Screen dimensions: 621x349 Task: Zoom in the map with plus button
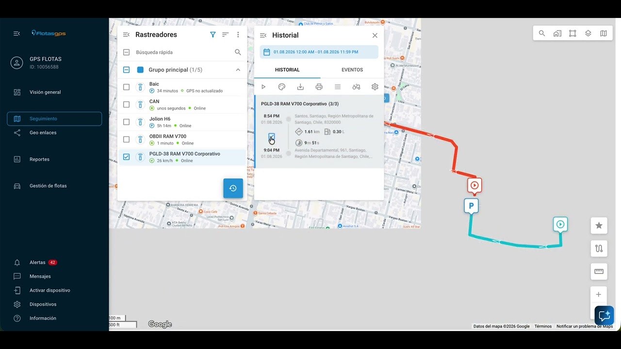[599, 295]
